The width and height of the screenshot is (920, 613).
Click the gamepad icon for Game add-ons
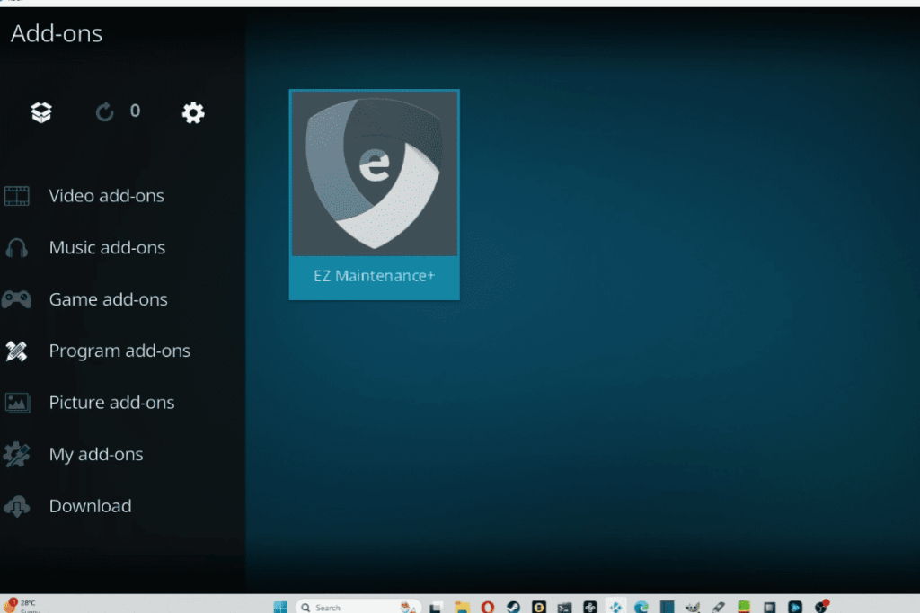coord(16,299)
